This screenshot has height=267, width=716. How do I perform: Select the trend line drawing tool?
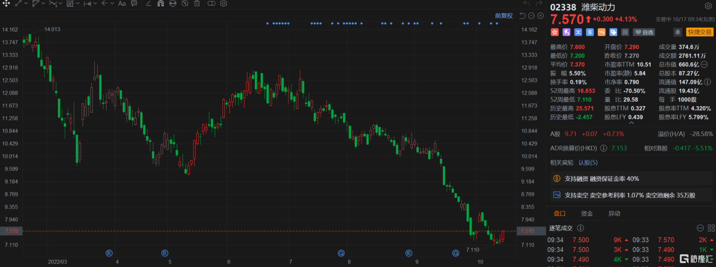tap(18, 4)
